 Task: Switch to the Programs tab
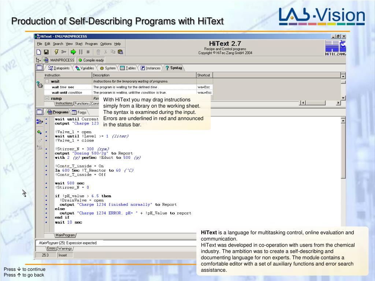[x=57, y=112]
